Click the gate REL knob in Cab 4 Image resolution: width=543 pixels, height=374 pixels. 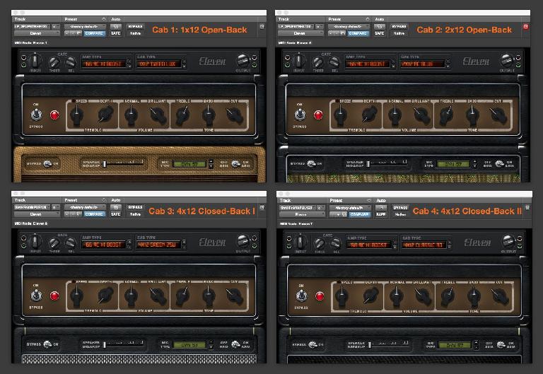click(336, 243)
